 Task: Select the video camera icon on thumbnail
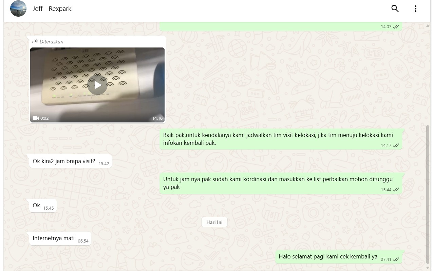coord(36,118)
